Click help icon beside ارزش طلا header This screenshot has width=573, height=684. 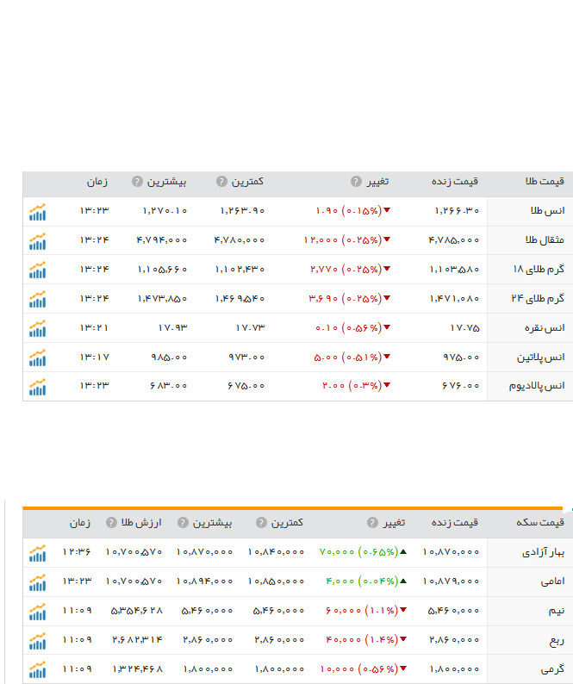pos(111,523)
